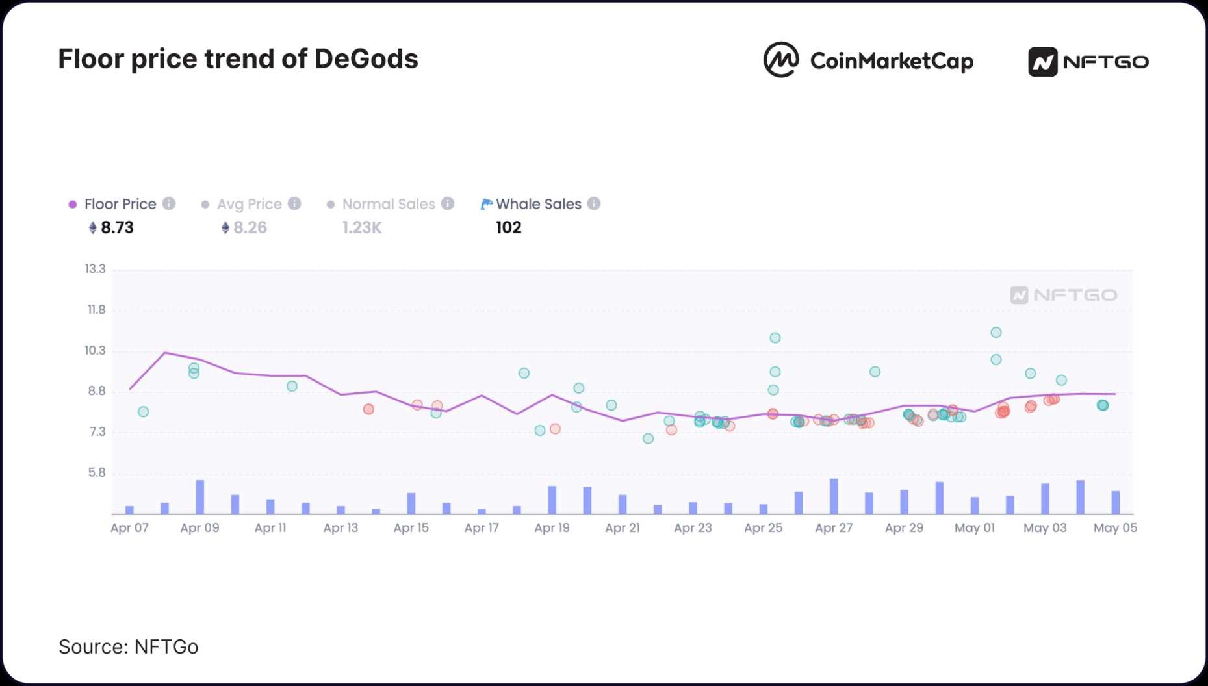Click the purple Floor Price legend dot
1208x686 pixels.
pos(73,204)
